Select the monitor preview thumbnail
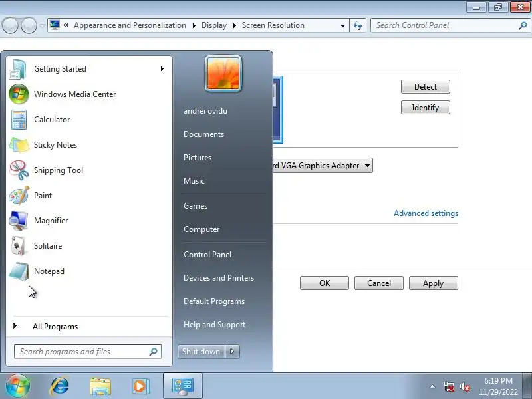This screenshot has height=399, width=532. (278, 110)
